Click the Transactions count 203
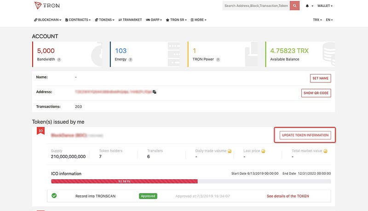Image resolution: width=368 pixels, height=211 pixels. (x=78, y=107)
